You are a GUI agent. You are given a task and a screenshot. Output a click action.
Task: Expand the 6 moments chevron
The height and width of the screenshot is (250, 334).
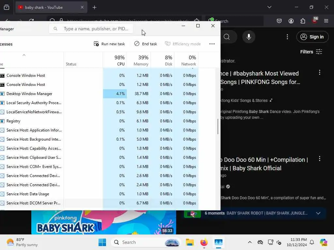[x=318, y=213]
